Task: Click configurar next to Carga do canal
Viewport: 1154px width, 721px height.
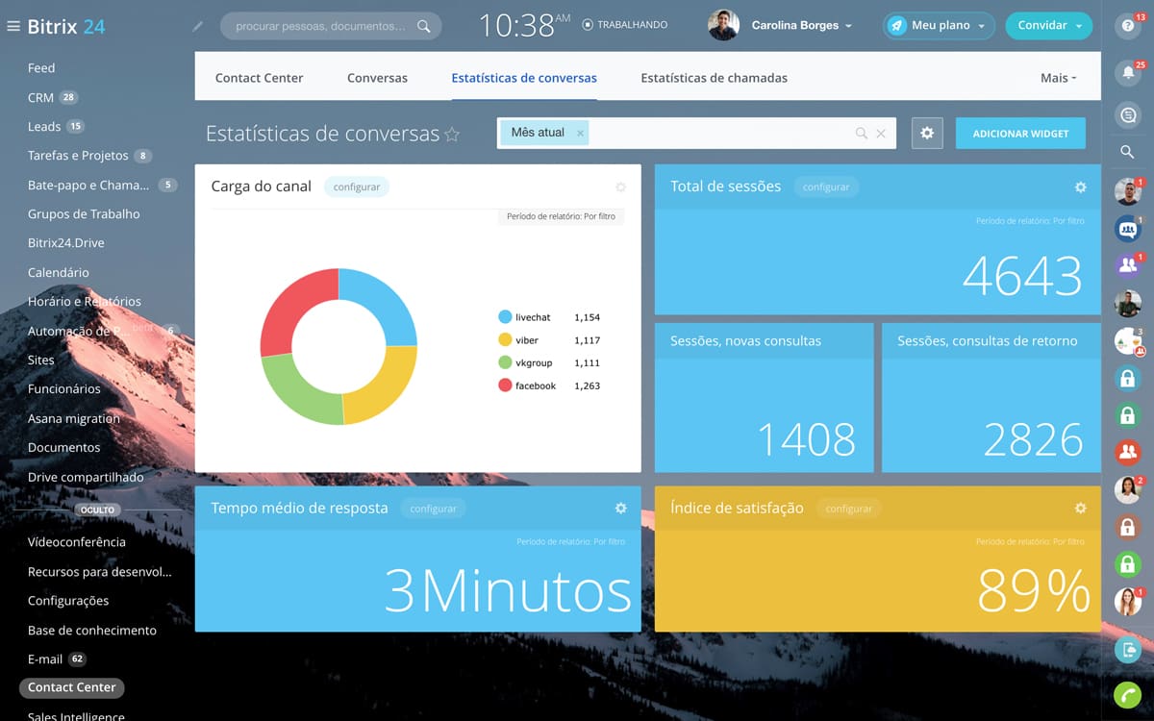Action: (357, 187)
